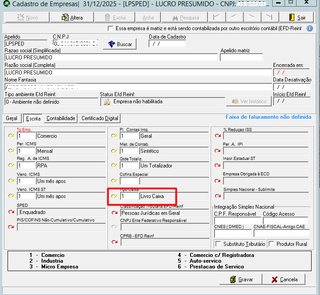
Task: Click the Data Desativação field
Action: (292, 87)
